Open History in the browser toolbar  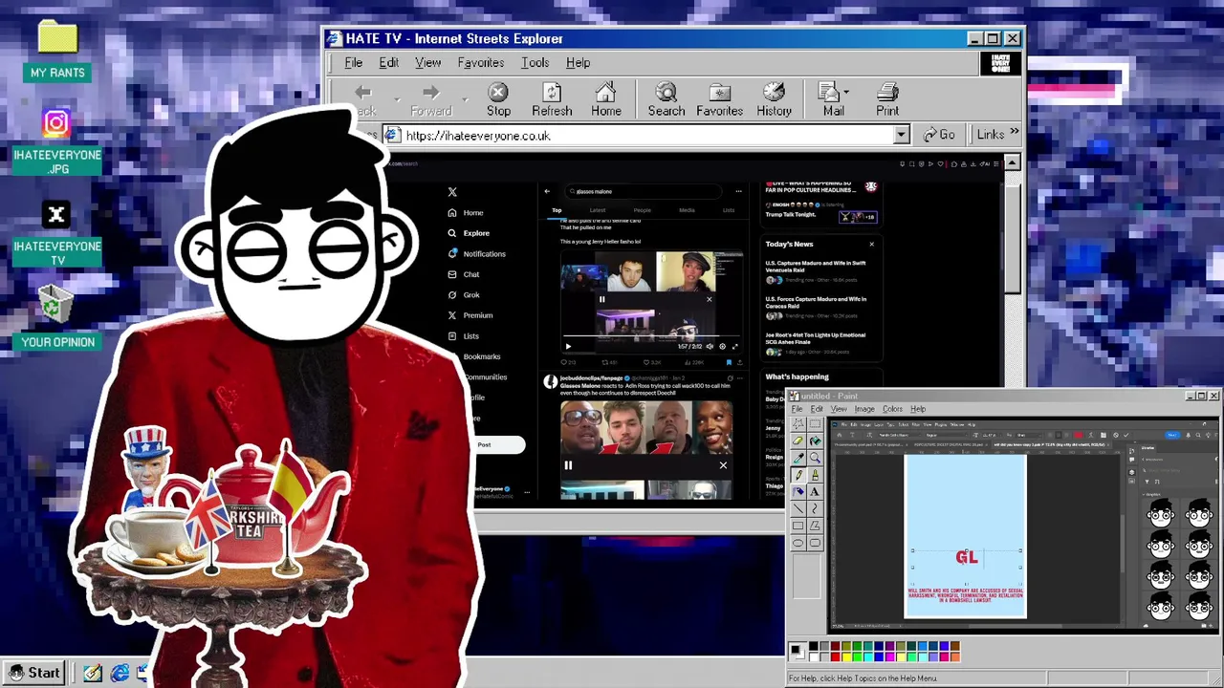774,99
